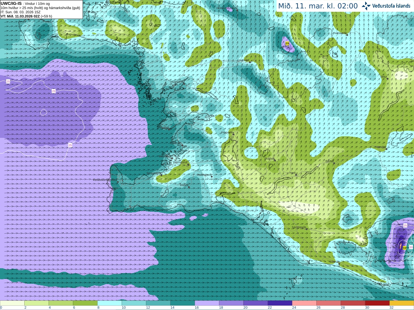Select the date label Mið. 11. mar. kl. 02:00
The height and width of the screenshot is (310, 414).
pos(318,6)
